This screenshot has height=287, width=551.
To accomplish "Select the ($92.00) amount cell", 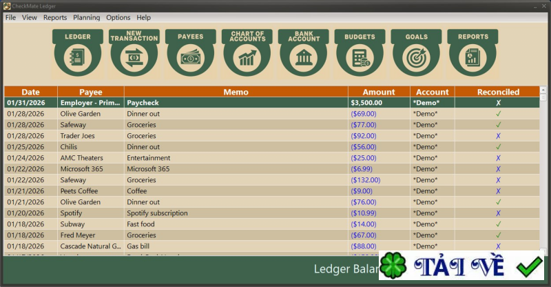I will 379,136.
